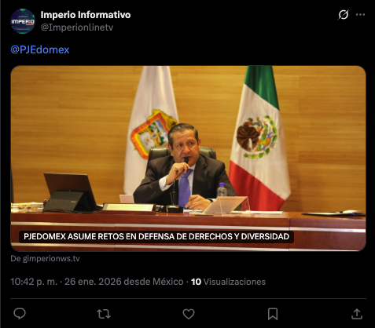The width and height of the screenshot is (375, 328).
Task: Click the white state flag in the photo
Action: (x=151, y=129)
